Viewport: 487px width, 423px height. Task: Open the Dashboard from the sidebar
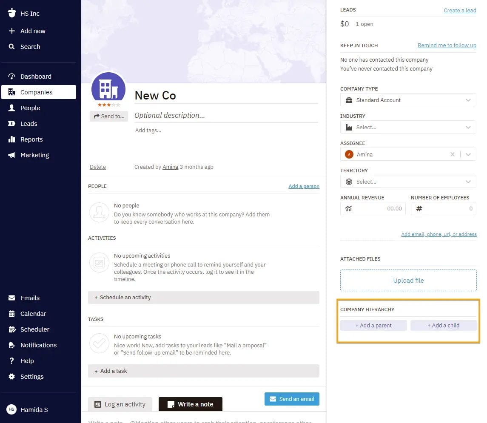point(36,76)
